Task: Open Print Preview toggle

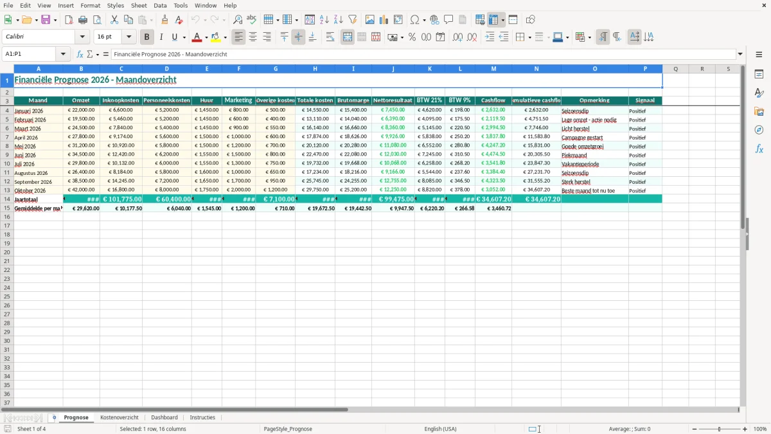Action: pos(97,20)
